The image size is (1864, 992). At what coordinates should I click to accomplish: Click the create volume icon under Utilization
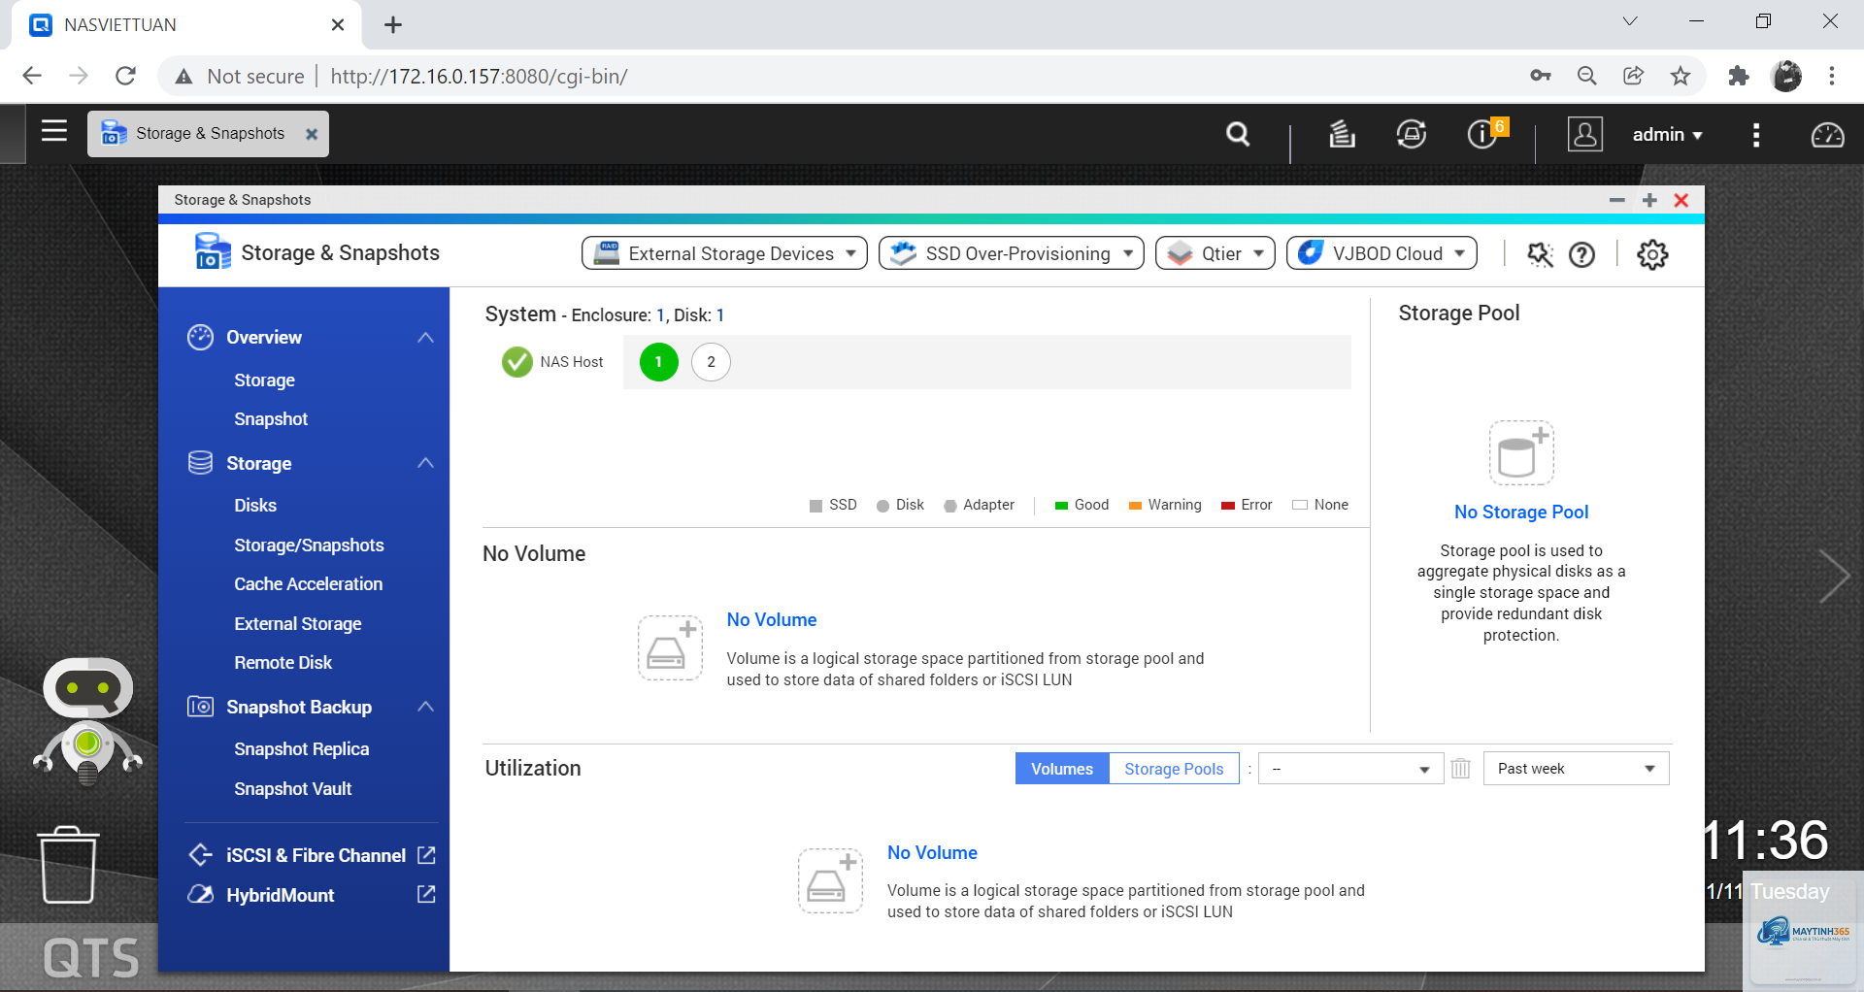pos(830,880)
